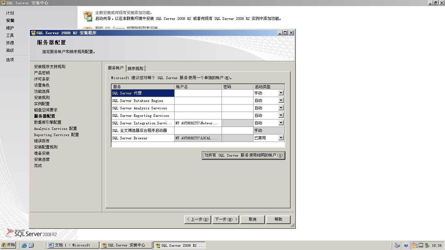Open 工具 in the install center sidebar
Image resolution: width=445 pixels, height=250 pixels.
coord(10,35)
